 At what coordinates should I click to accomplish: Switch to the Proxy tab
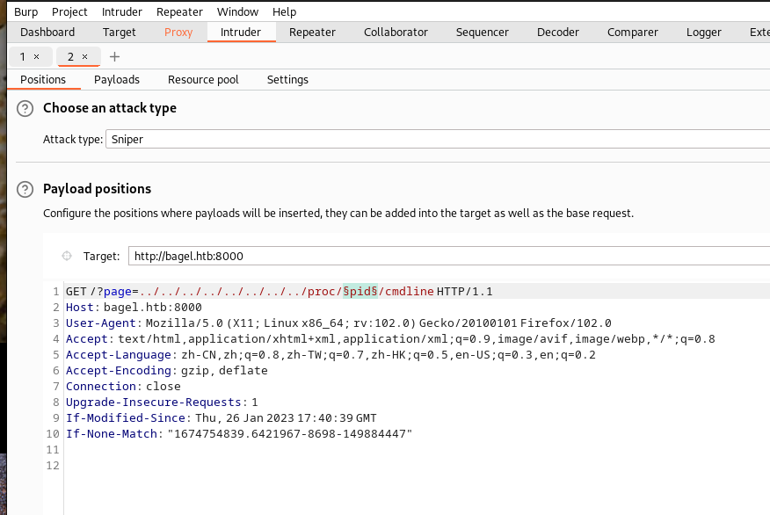(178, 32)
